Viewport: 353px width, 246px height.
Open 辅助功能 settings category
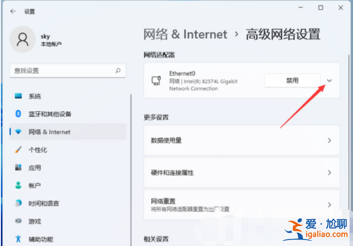click(68, 239)
